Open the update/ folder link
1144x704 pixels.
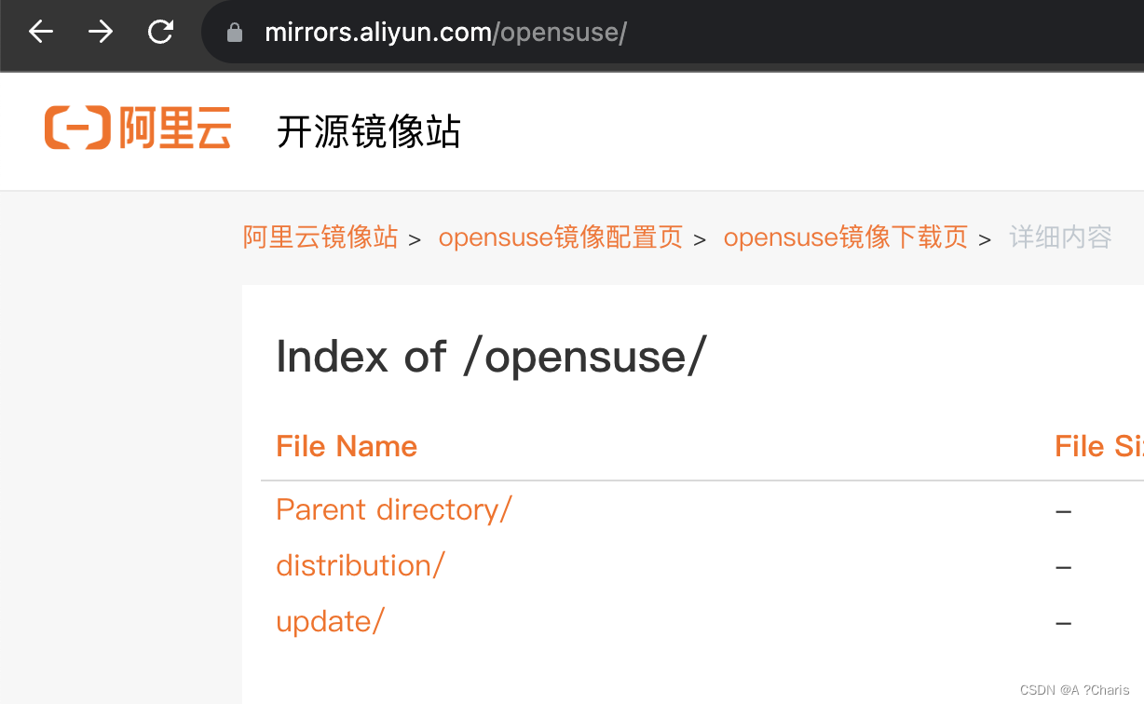point(330,621)
